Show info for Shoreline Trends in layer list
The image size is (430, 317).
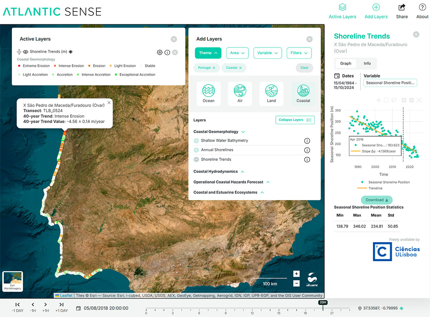(x=307, y=160)
